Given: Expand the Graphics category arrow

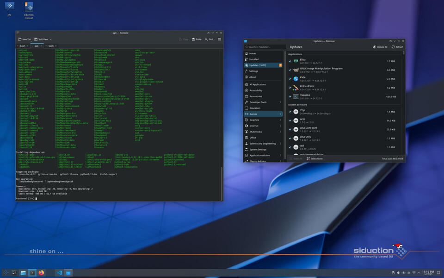Looking at the screenshot, I should pyautogui.click(x=280, y=120).
